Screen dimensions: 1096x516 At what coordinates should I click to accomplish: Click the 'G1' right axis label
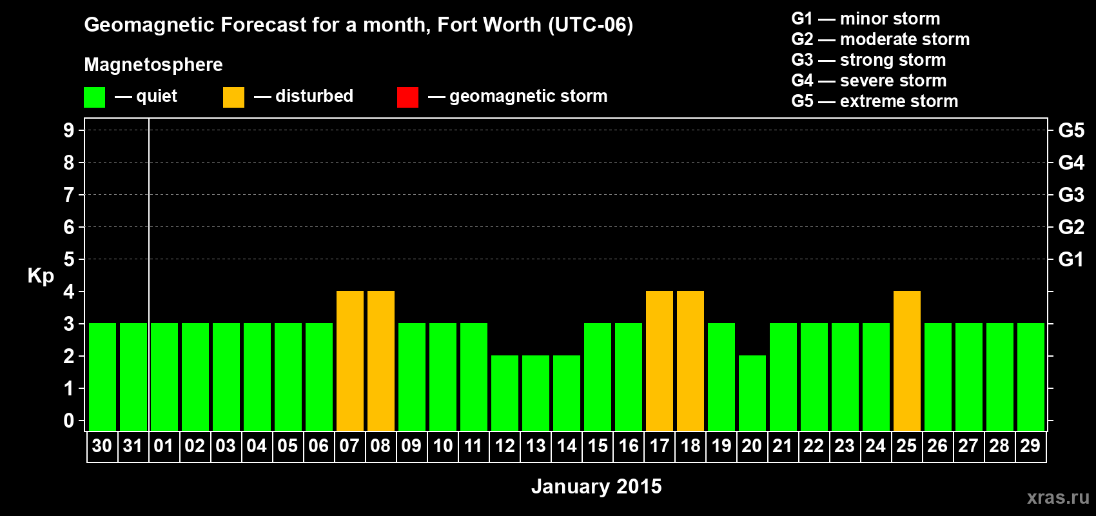click(1072, 259)
